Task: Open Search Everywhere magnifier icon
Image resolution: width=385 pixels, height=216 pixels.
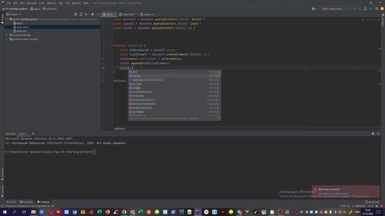Action: coord(377,8)
